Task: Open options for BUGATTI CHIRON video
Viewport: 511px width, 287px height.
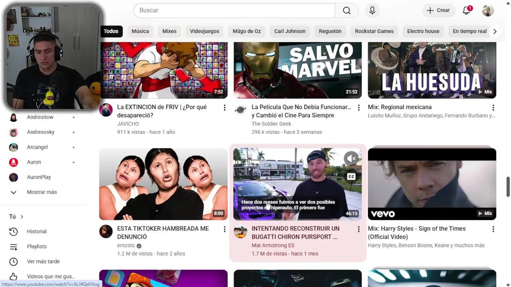Action: click(358, 229)
